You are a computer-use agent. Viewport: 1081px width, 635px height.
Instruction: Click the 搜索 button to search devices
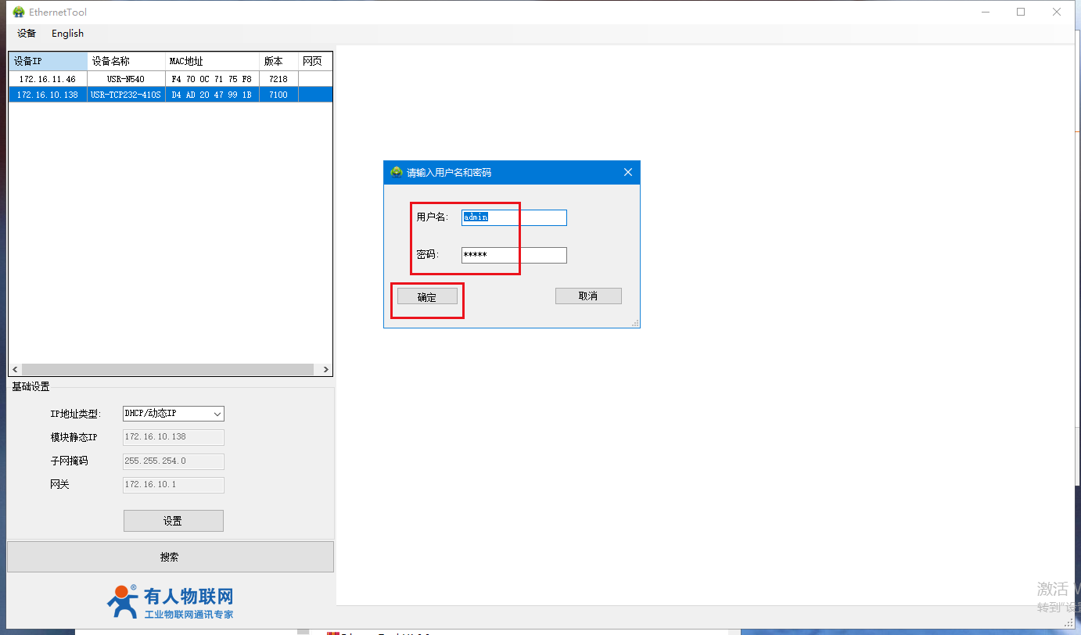pyautogui.click(x=170, y=557)
